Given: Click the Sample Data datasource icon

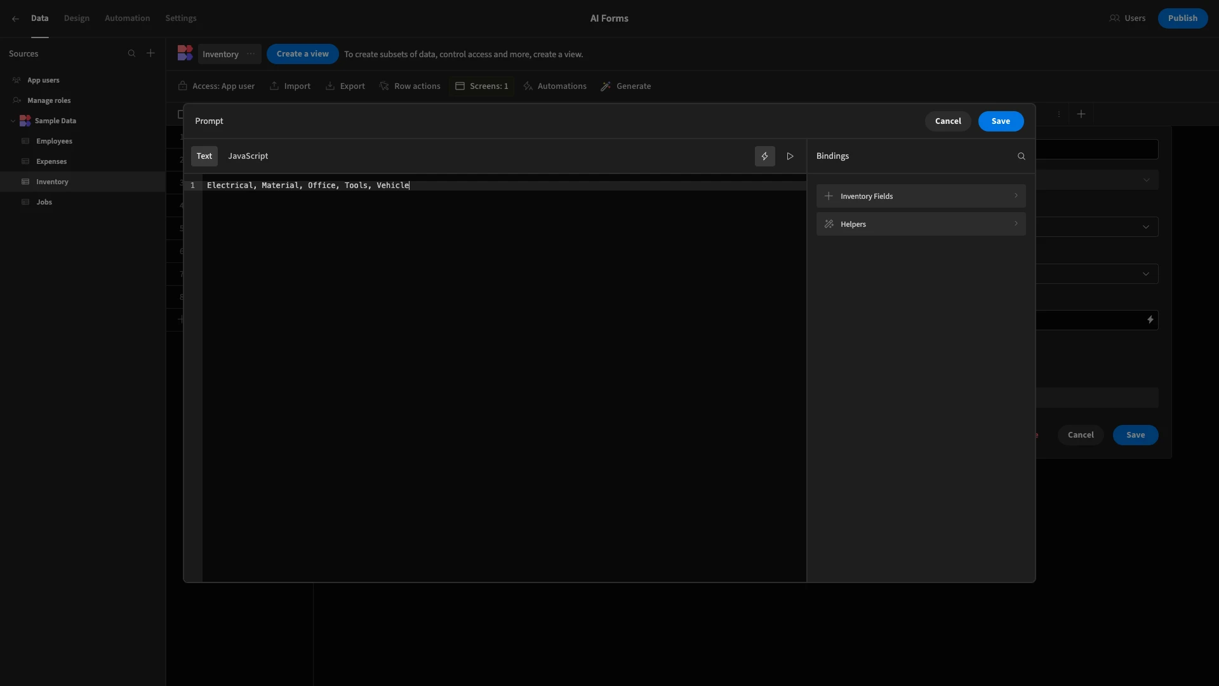Looking at the screenshot, I should coord(25,121).
